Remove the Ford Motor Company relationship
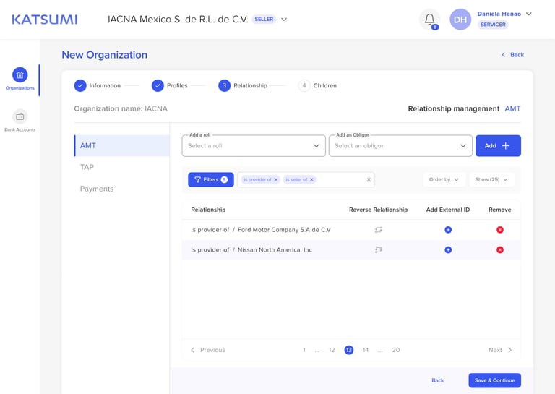This screenshot has height=394, width=555. (x=500, y=230)
